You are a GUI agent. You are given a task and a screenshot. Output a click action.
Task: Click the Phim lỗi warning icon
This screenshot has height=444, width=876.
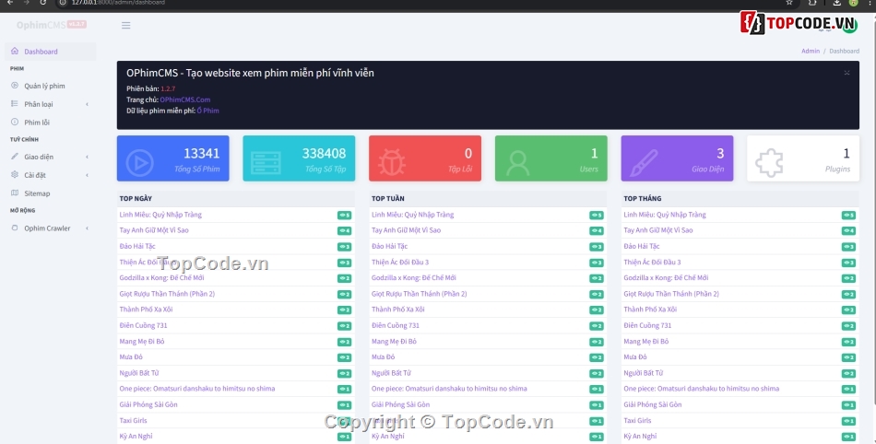coord(15,122)
